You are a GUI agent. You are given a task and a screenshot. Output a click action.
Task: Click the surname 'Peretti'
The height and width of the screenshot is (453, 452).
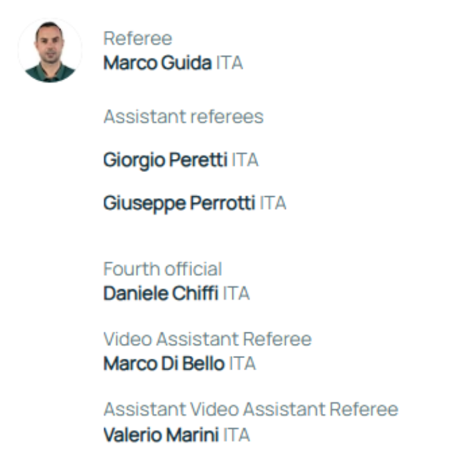click(x=197, y=160)
